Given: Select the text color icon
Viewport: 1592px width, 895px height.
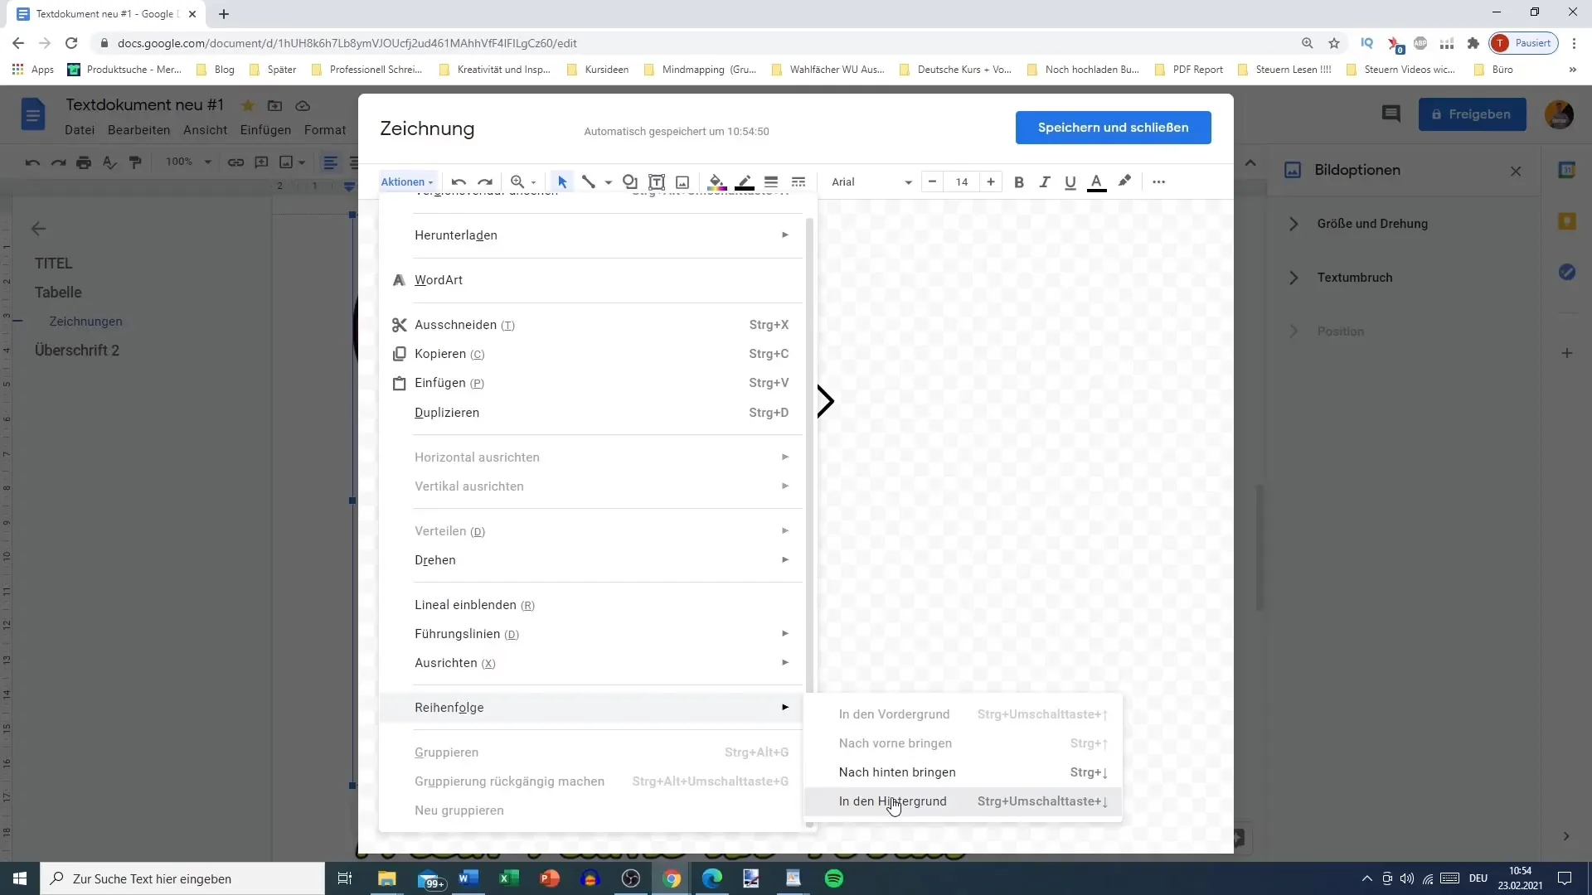Looking at the screenshot, I should 1097,182.
